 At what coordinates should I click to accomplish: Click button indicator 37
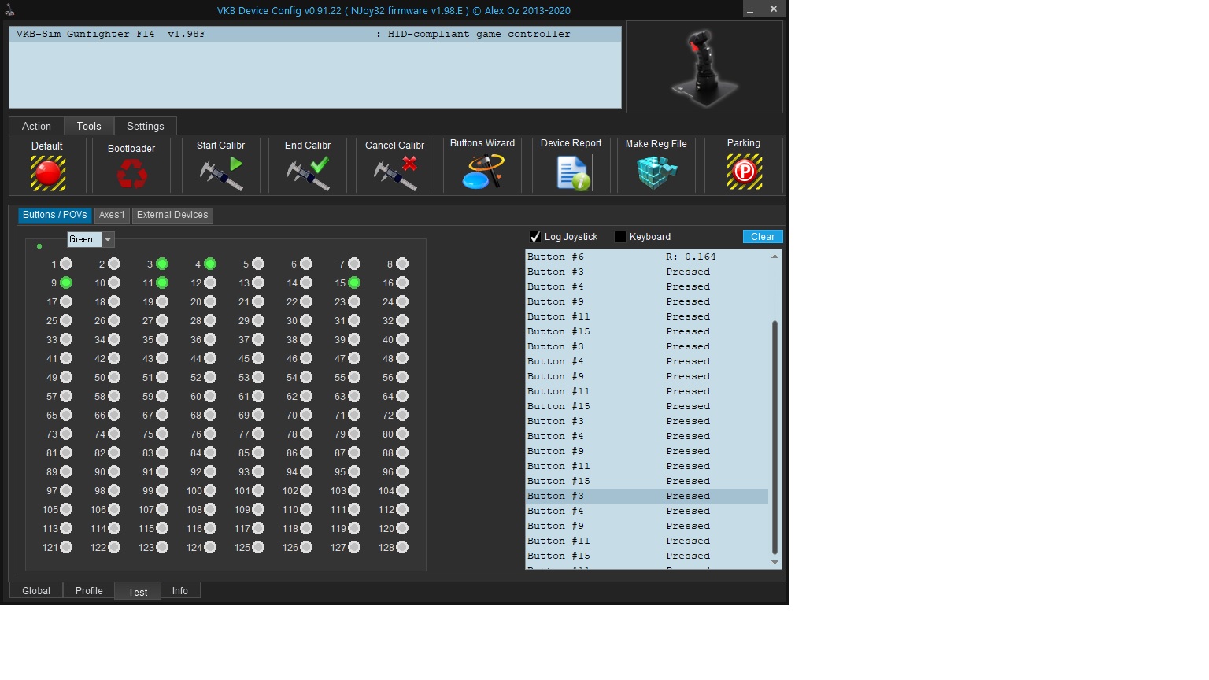pyautogui.click(x=258, y=339)
